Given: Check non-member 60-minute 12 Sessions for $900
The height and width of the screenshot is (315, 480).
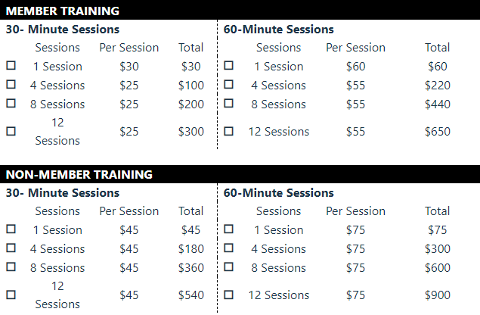Looking at the screenshot, I should tap(228, 295).
